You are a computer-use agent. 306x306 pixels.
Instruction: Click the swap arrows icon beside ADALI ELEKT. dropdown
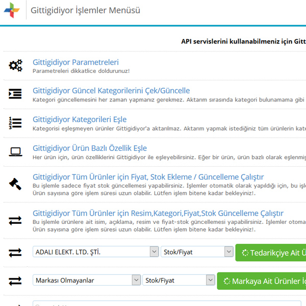coord(15,252)
